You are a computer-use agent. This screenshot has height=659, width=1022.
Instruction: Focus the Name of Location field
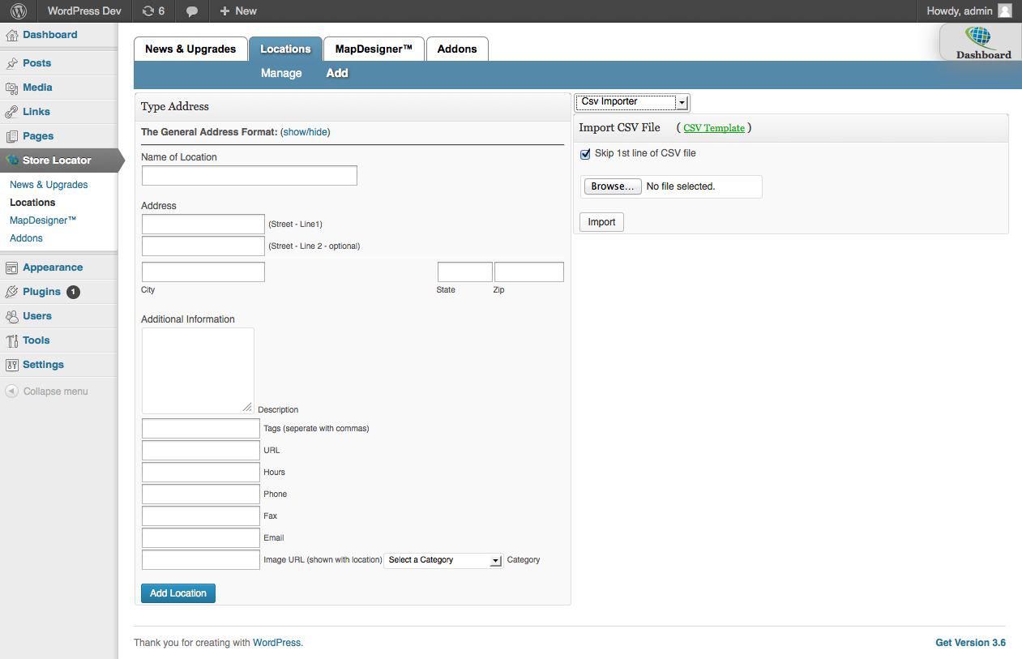(250, 176)
